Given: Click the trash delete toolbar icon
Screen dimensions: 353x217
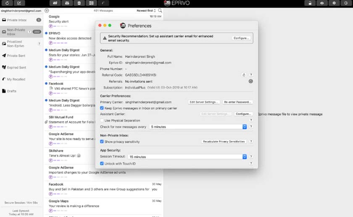Looking at the screenshot, I should coord(79,3).
